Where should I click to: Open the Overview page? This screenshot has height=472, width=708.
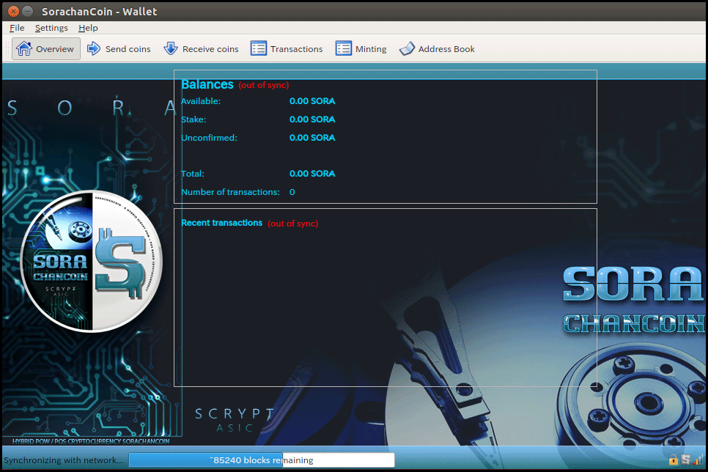pyautogui.click(x=45, y=49)
